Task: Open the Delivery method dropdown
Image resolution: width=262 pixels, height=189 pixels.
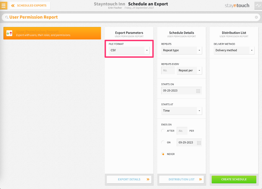Action: coord(234,50)
